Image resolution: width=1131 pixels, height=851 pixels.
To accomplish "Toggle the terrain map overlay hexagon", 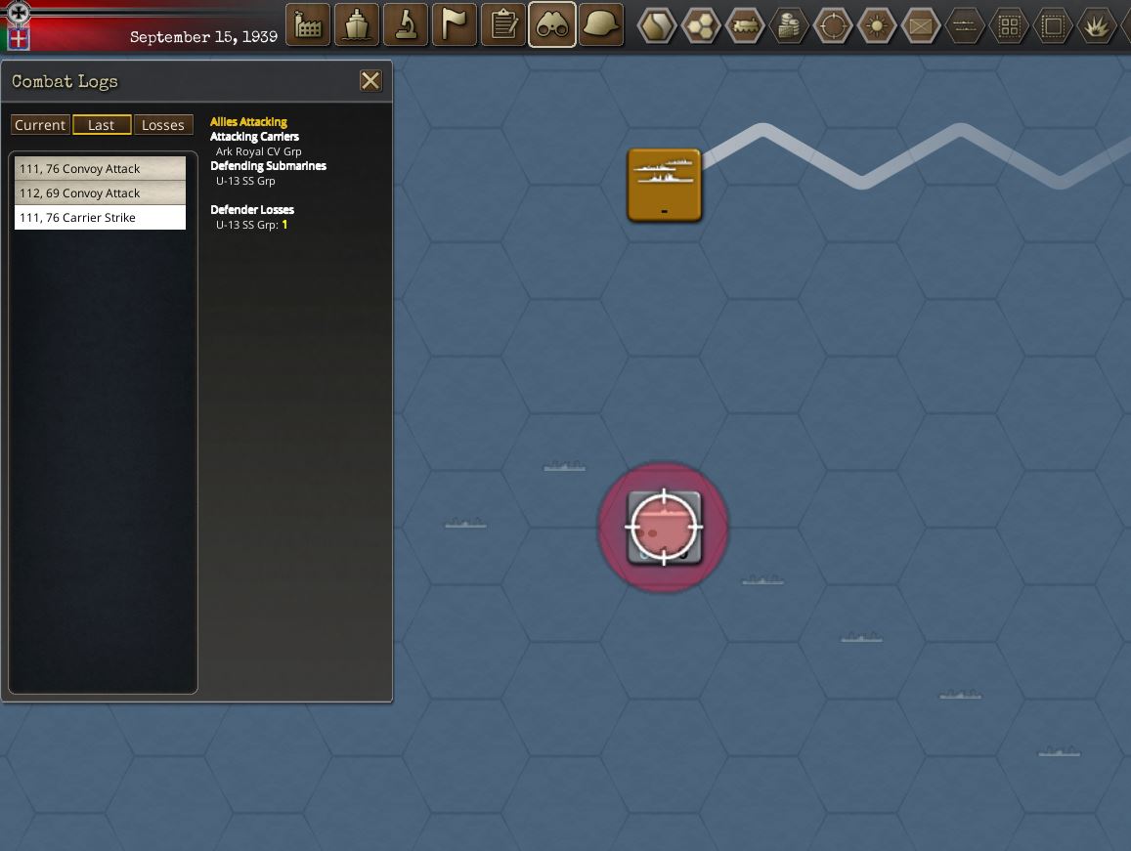I will click(x=656, y=26).
